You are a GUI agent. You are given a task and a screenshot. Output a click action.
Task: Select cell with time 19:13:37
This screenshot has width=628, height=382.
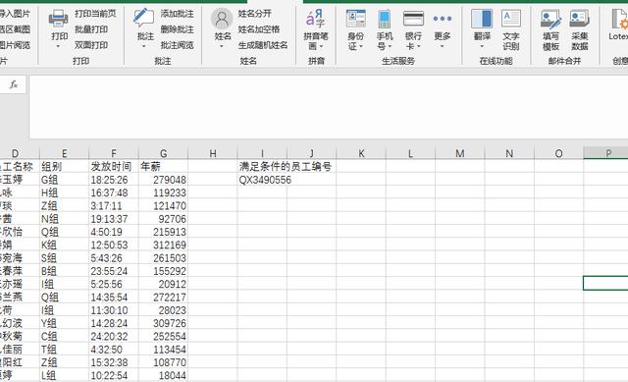114,219
